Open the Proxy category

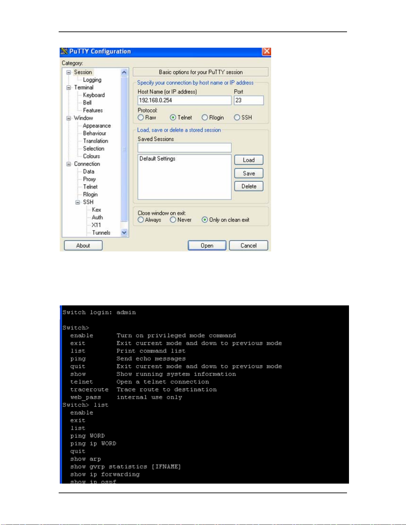[x=89, y=179]
